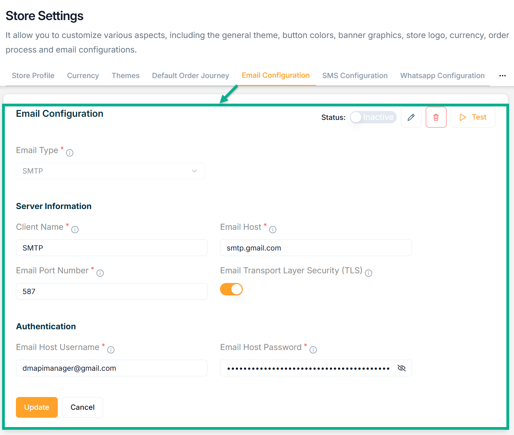Switch to the SMS Configuration tab

355,76
